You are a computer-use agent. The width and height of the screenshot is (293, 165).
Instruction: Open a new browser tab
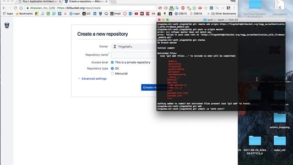[114, 2]
